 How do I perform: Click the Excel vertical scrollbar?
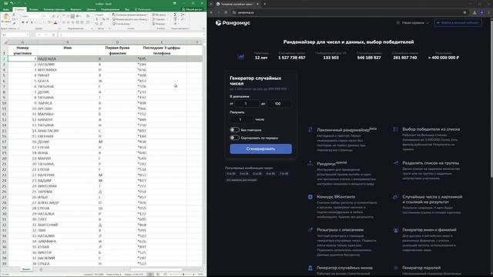pyautogui.click(x=204, y=154)
